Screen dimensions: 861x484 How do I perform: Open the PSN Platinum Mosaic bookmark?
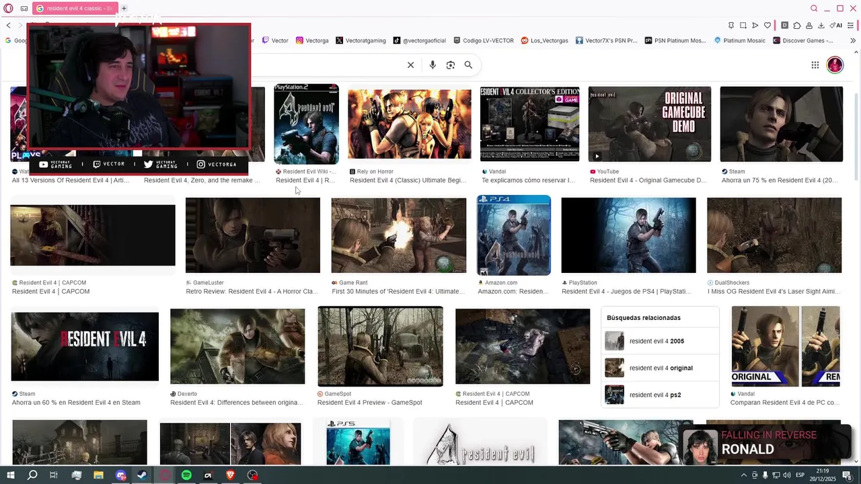(675, 40)
